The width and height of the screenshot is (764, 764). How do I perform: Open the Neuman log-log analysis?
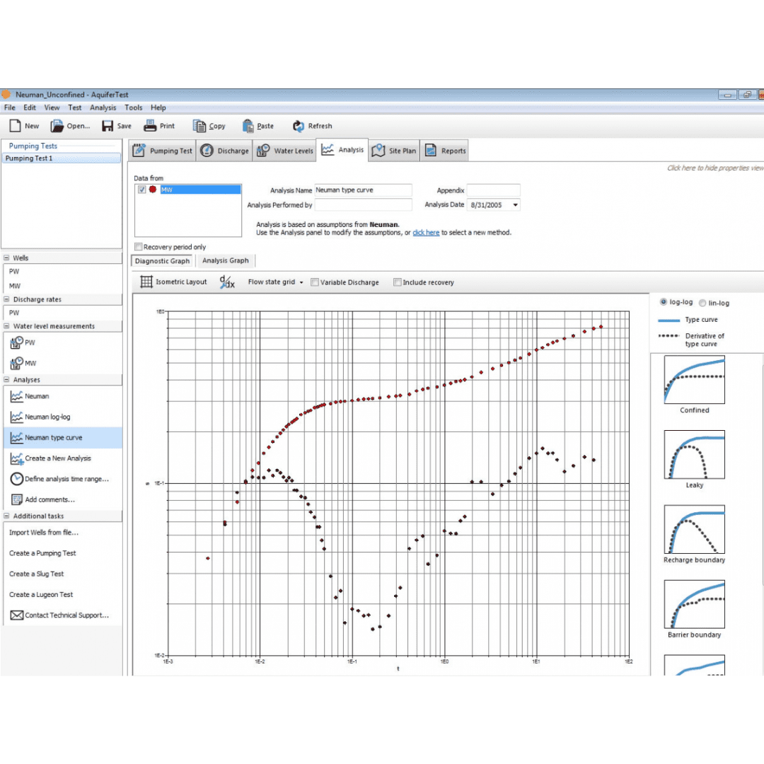(x=47, y=417)
